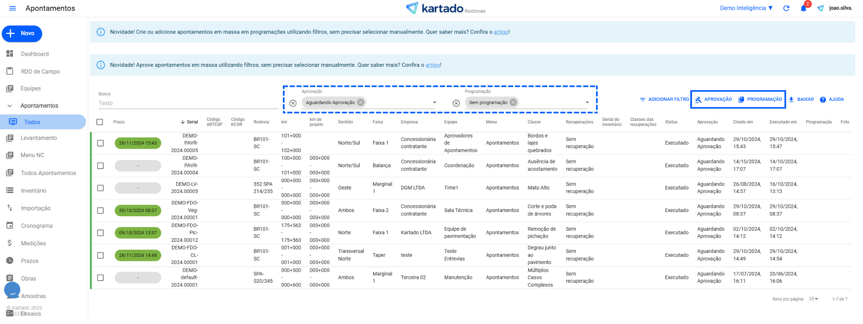
Task: Click the Baixar download icon
Action: pos(791,100)
